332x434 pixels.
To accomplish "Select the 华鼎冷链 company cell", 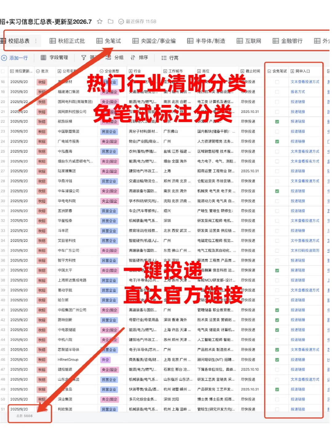I will [76, 181].
